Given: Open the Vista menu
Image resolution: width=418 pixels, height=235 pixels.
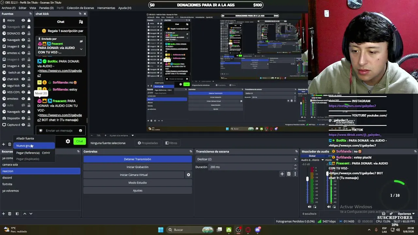Looking at the screenshot, I should (33, 8).
